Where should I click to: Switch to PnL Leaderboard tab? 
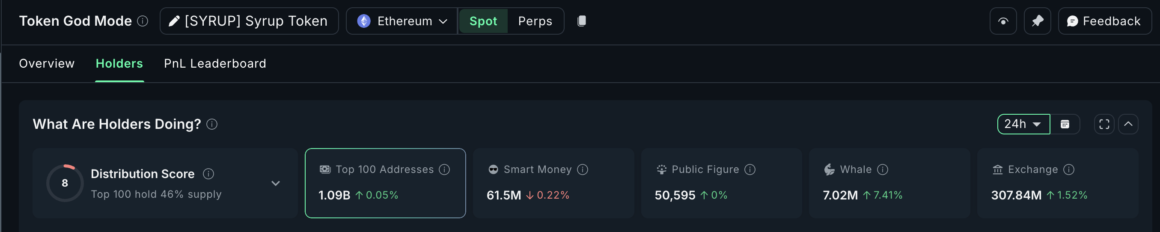pos(215,63)
